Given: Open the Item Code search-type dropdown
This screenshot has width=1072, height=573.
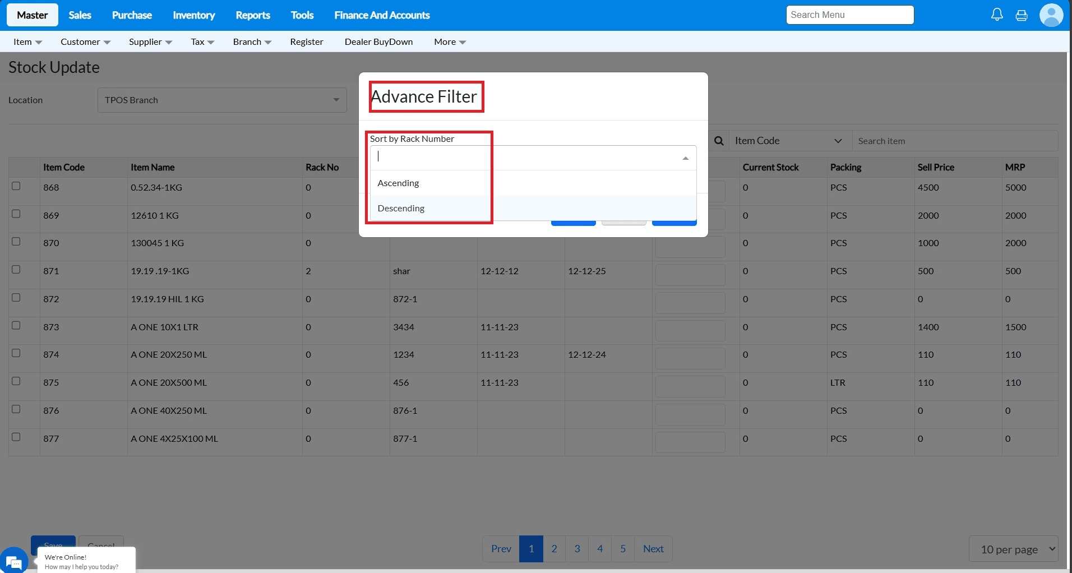Looking at the screenshot, I should 788,141.
